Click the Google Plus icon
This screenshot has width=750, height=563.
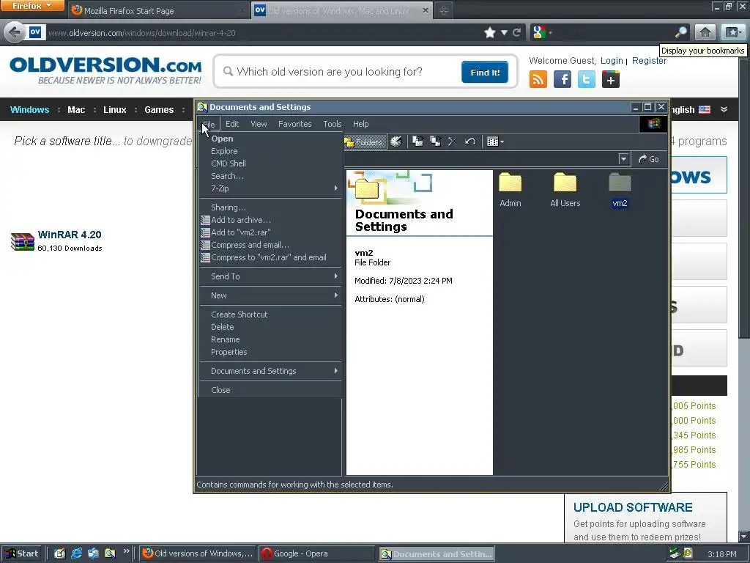pos(611,79)
